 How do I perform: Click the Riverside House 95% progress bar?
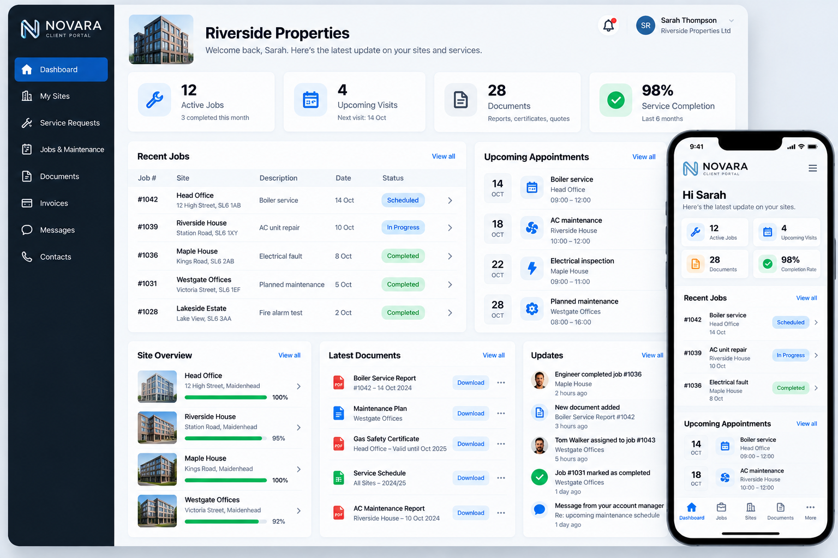tap(226, 438)
